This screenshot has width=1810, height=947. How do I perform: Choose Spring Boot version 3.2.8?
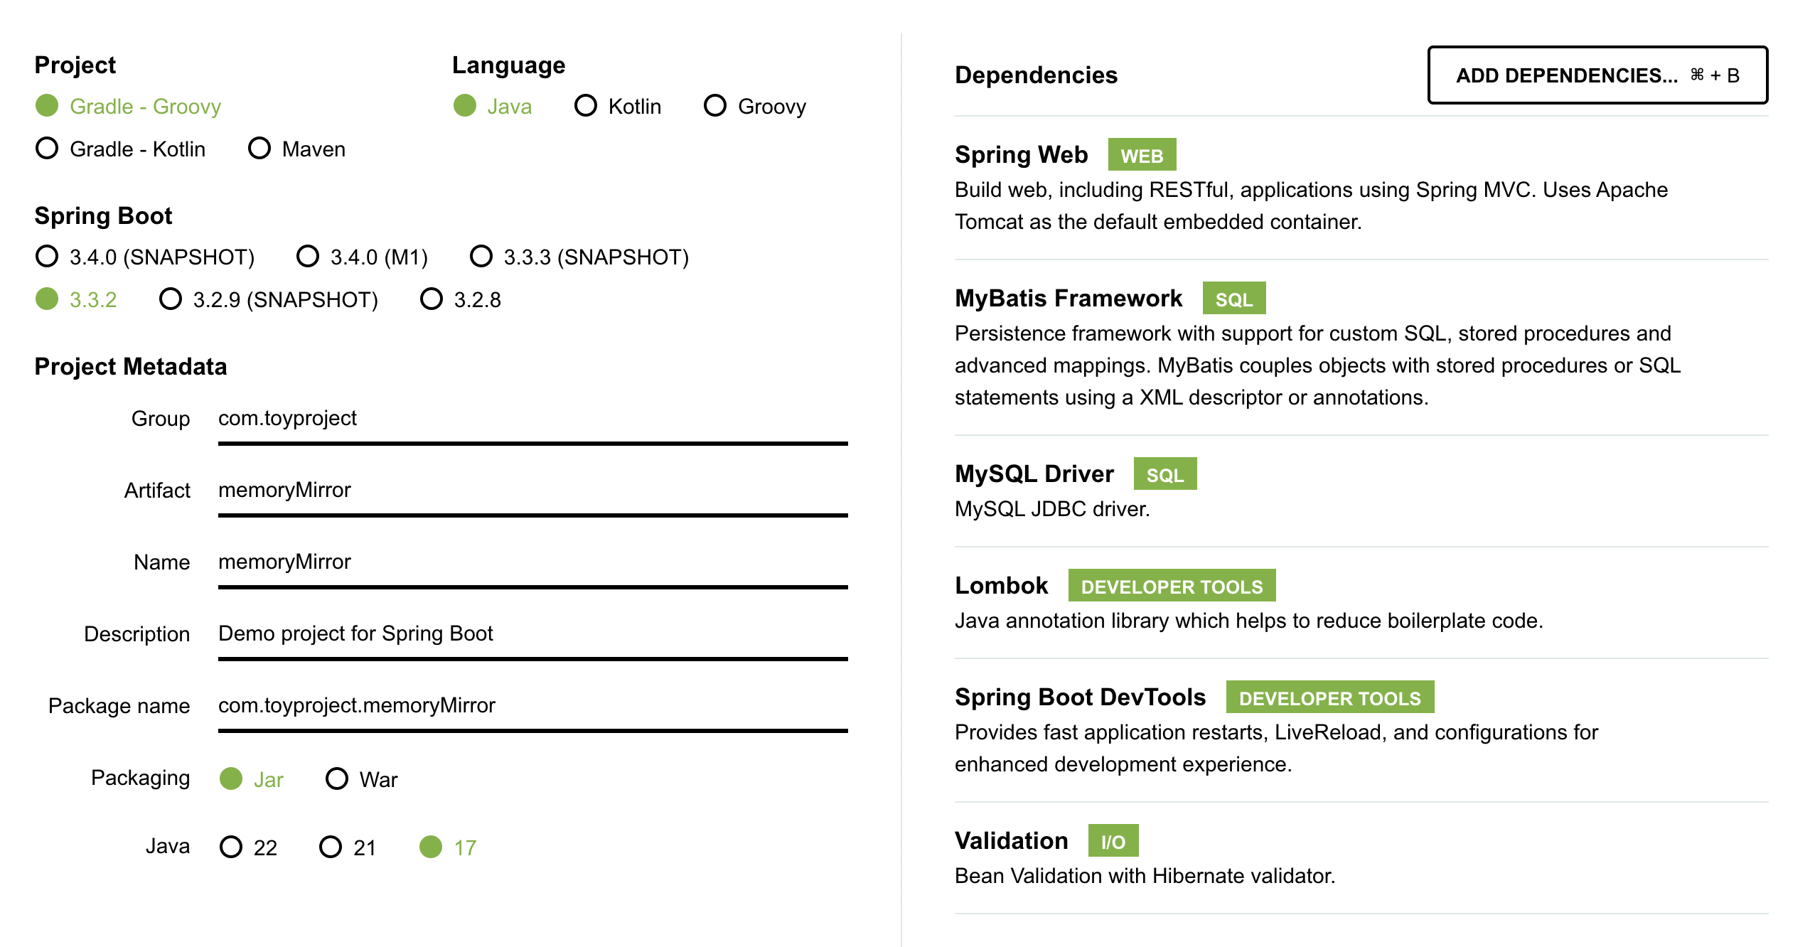(x=432, y=299)
